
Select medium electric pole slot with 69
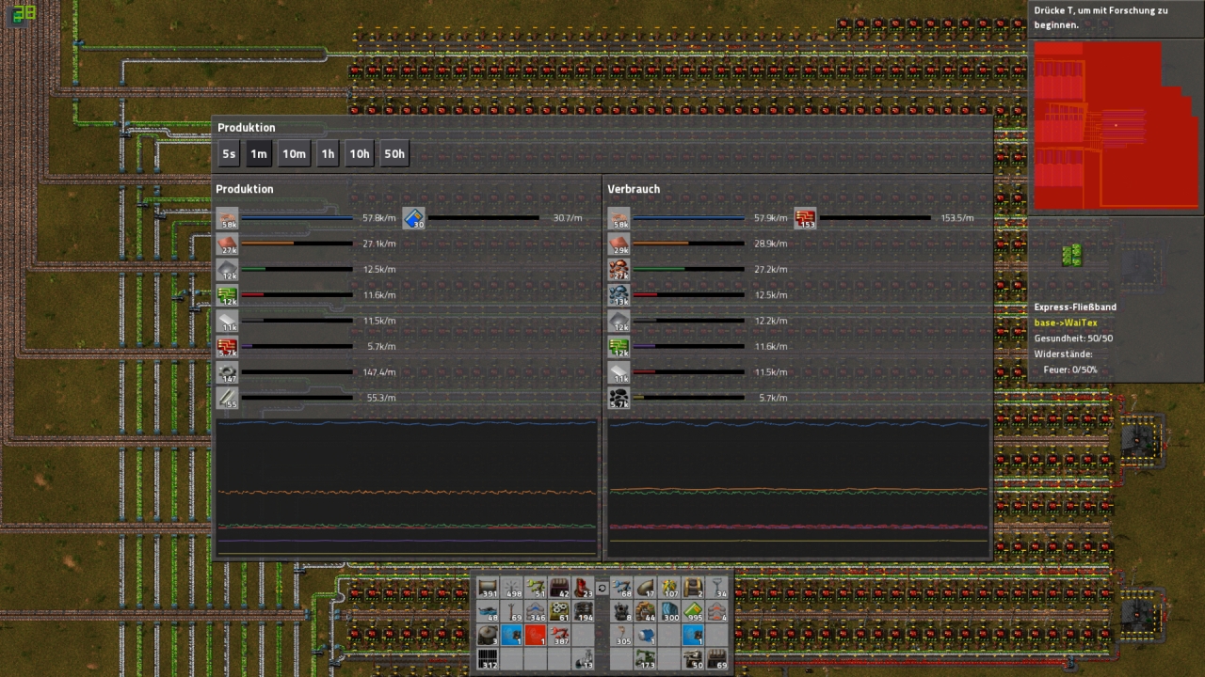pos(511,610)
